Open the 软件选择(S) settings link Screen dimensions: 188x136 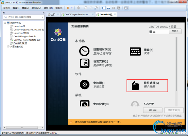[151, 83]
